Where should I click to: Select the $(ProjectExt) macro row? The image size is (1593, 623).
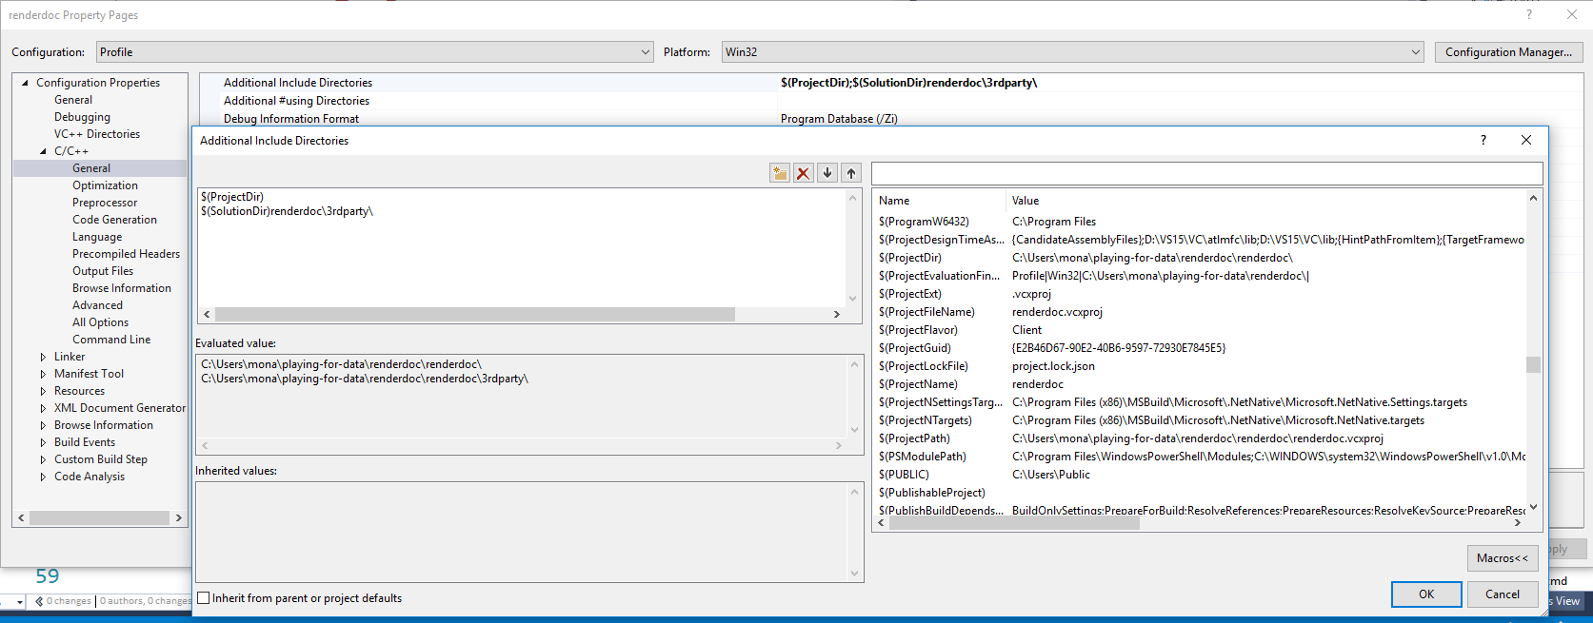[x=1200, y=294]
